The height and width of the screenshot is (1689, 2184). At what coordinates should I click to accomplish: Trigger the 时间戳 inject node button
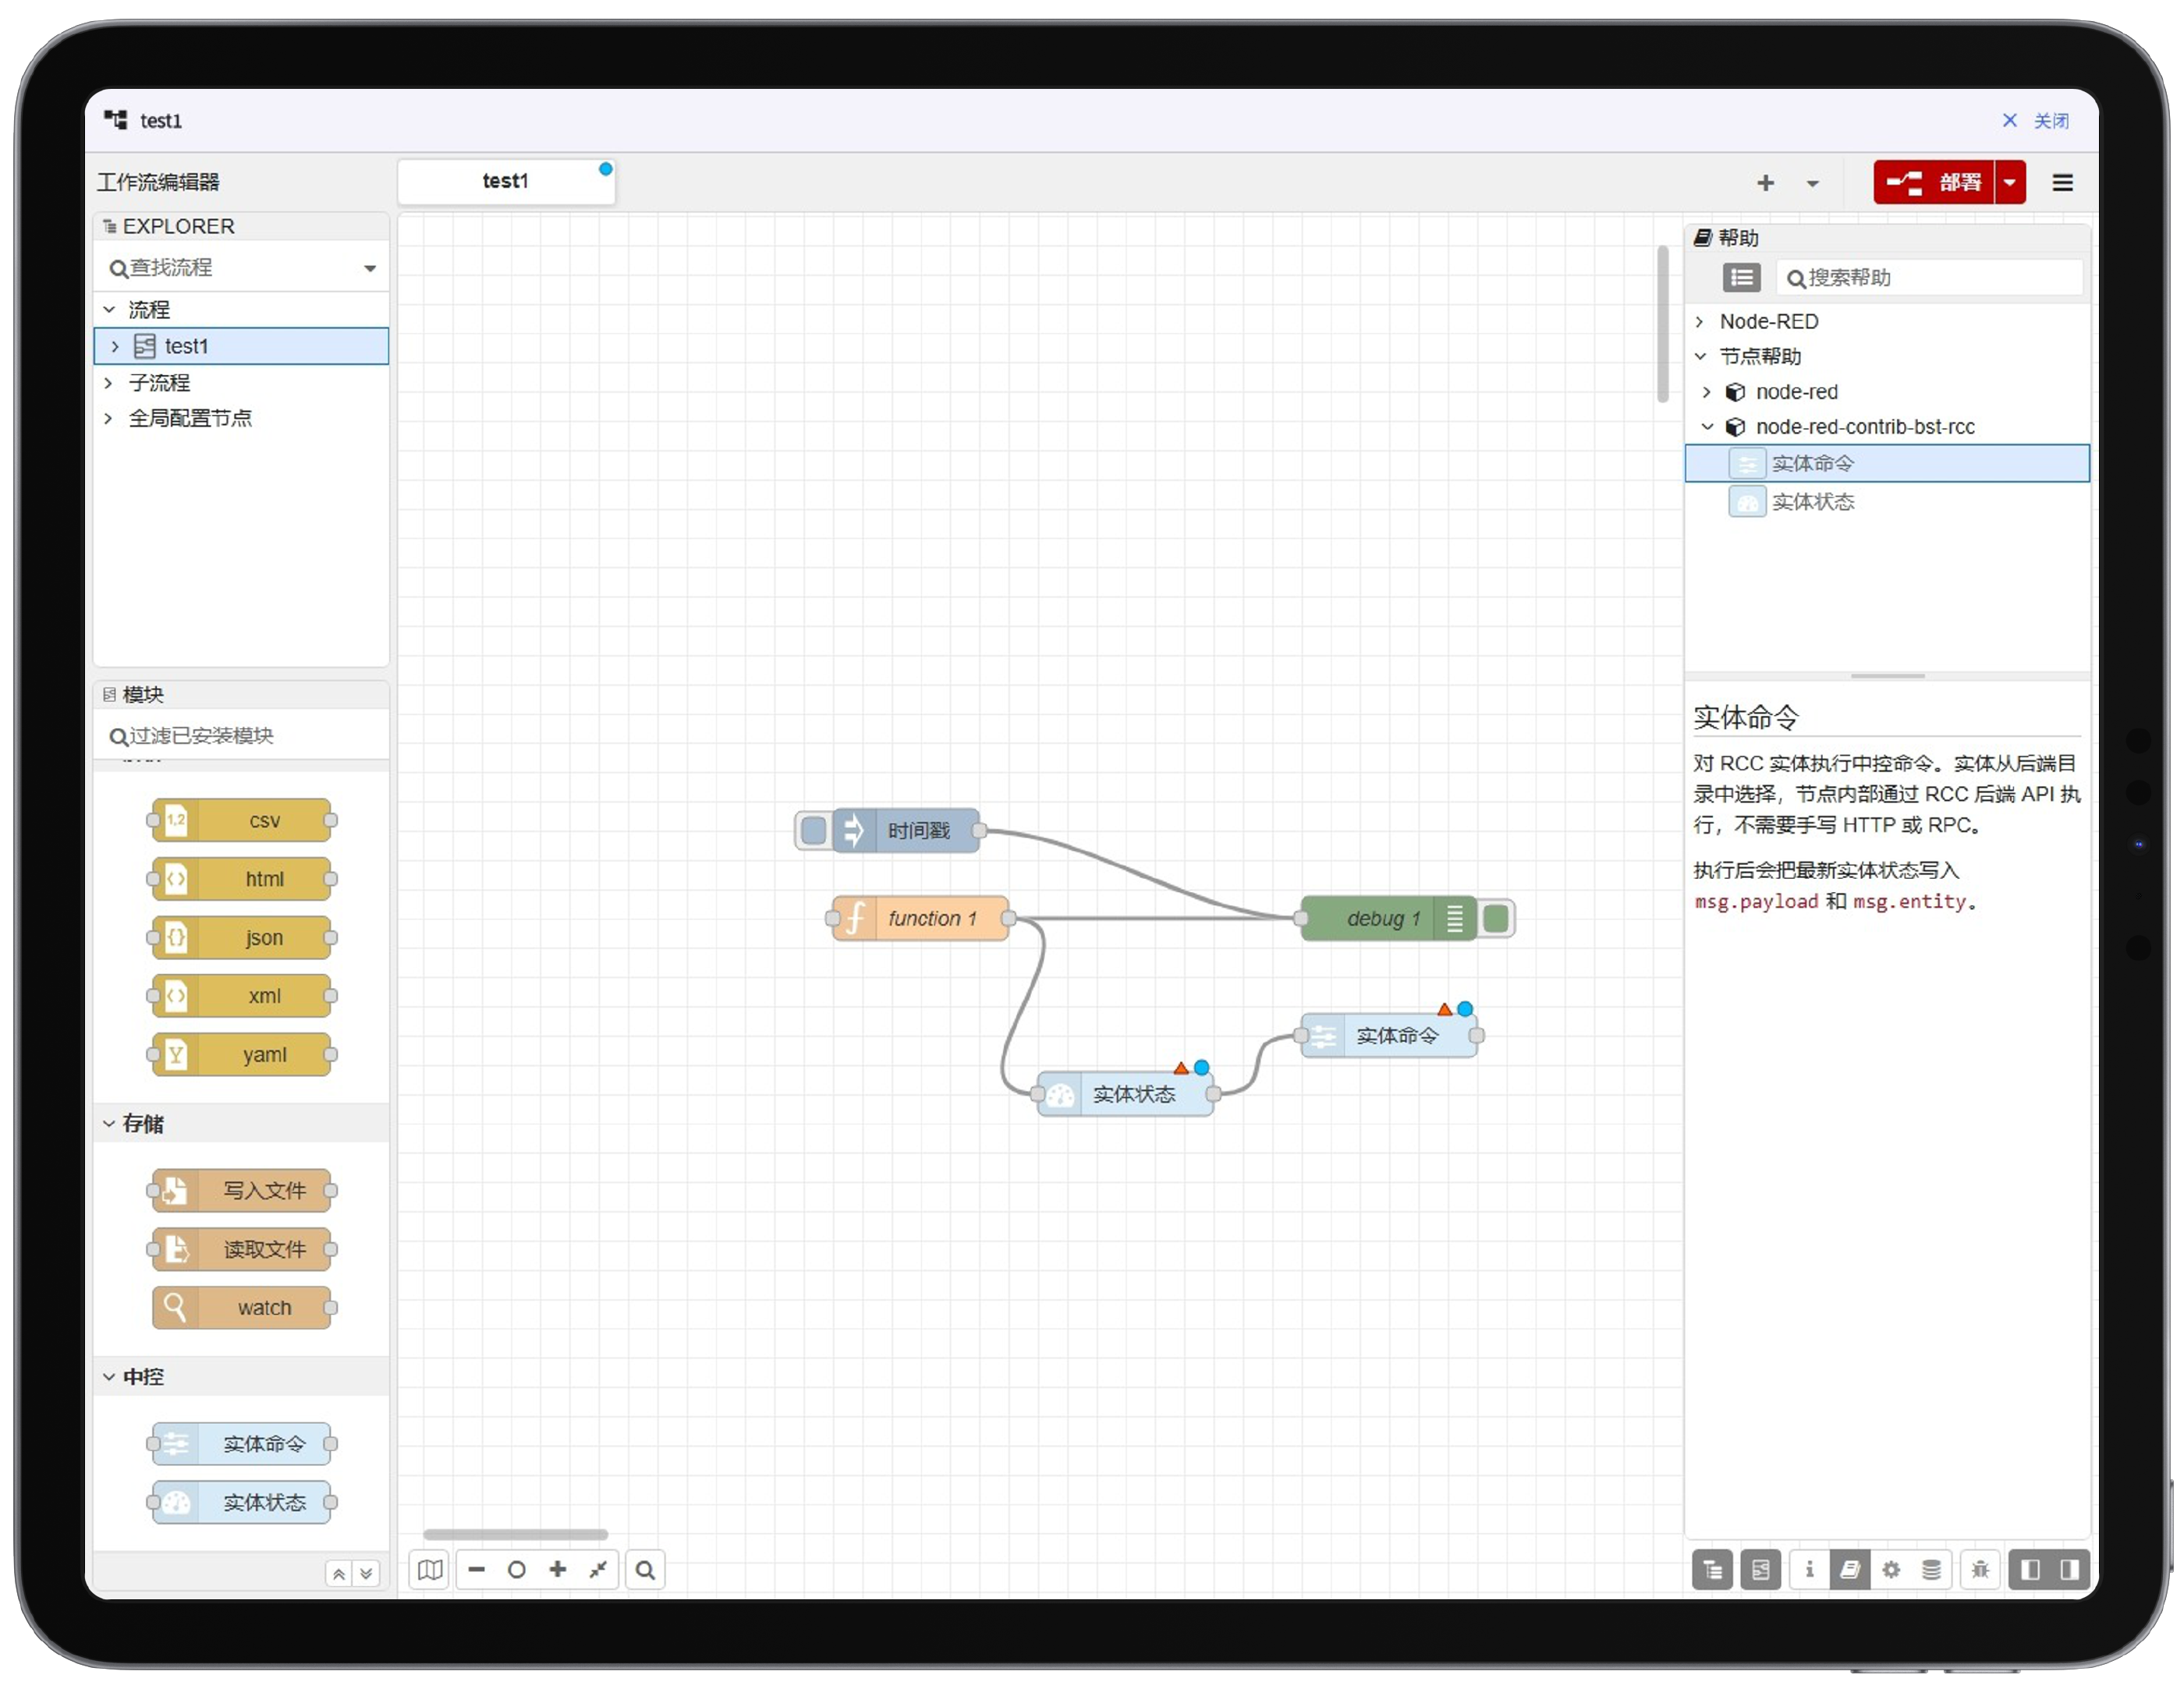pos(814,830)
